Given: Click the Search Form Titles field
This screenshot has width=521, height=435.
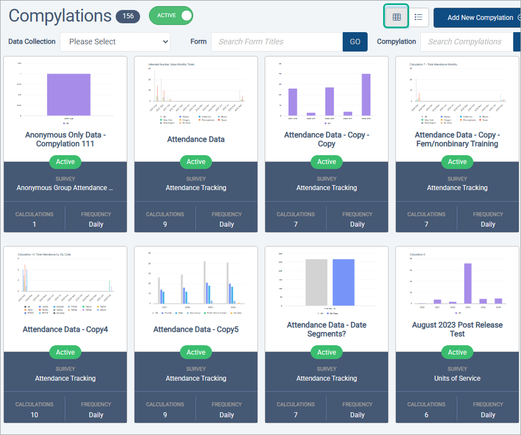Looking at the screenshot, I should pos(276,42).
